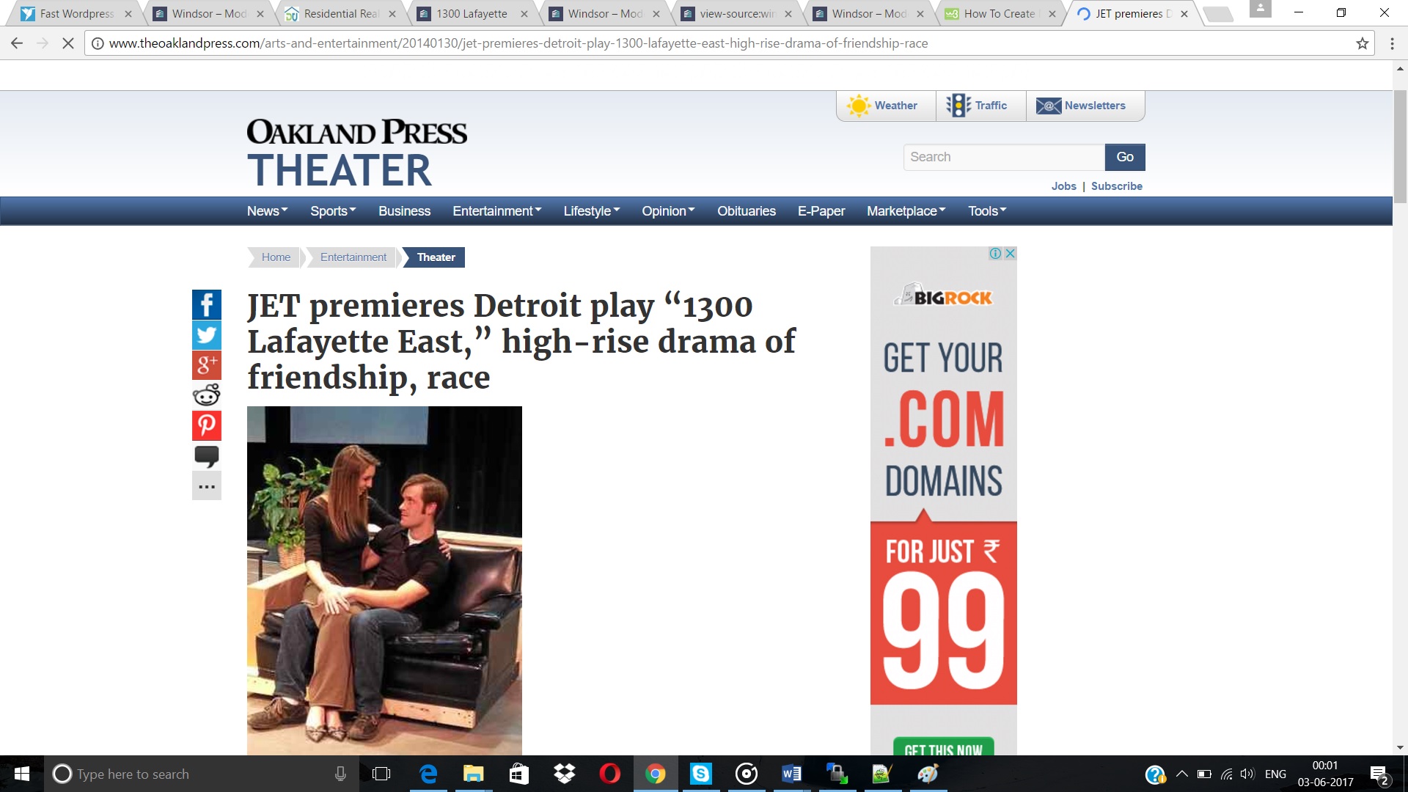This screenshot has width=1408, height=792.
Task: Open Obituaries in navigation bar
Action: (x=746, y=211)
